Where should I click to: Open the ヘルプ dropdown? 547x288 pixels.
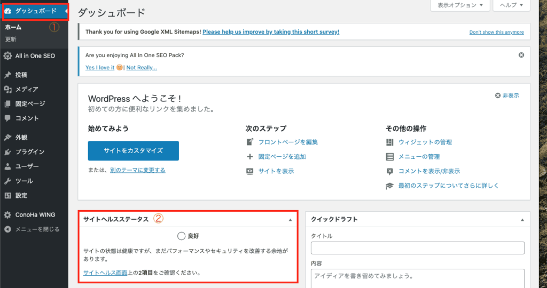[511, 5]
